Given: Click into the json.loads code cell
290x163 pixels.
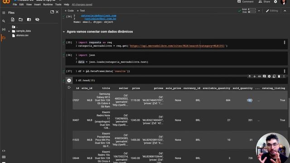Looking at the screenshot, I should tap(176, 58).
